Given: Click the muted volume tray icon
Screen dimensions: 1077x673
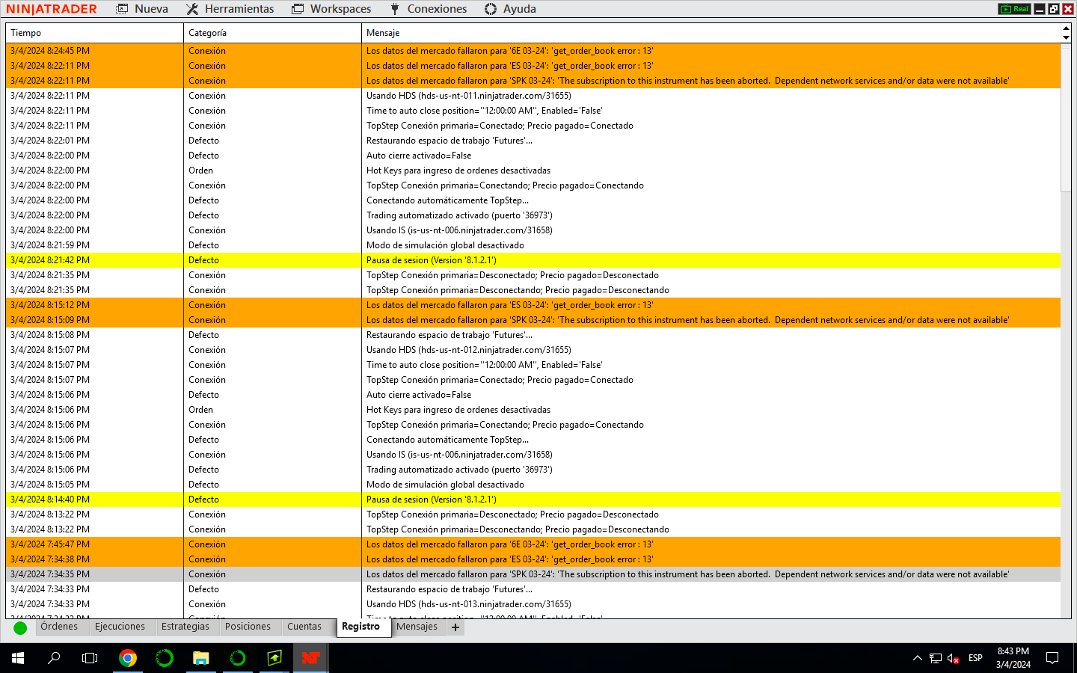Looking at the screenshot, I should point(953,658).
